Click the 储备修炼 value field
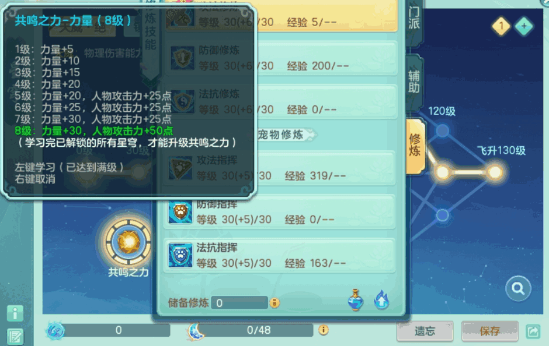 click(x=239, y=303)
